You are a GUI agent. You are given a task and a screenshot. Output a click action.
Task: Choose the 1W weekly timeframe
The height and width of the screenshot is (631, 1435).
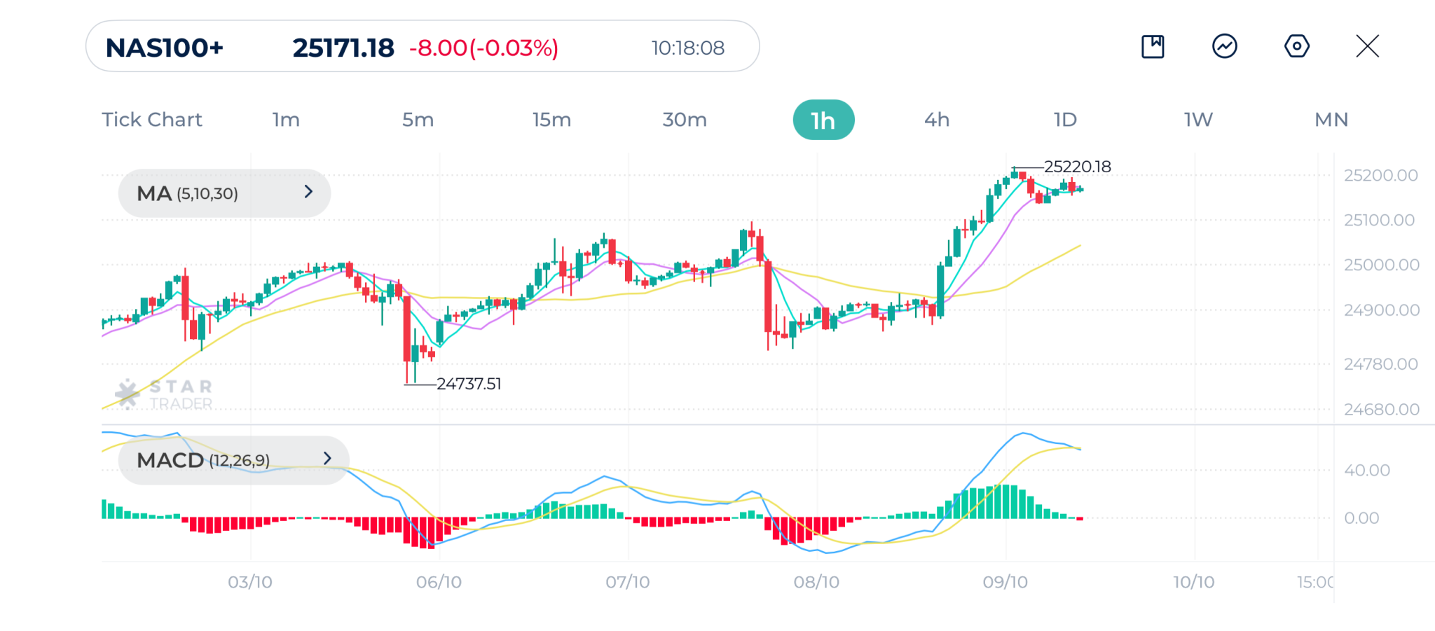tap(1198, 120)
